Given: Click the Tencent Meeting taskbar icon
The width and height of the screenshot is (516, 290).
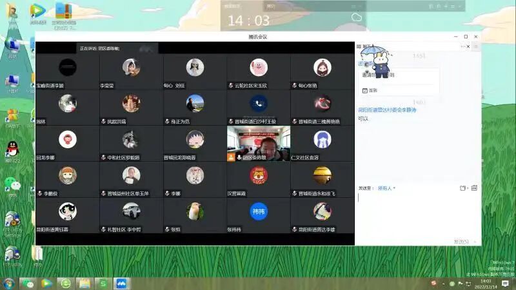Looking at the screenshot, I should click(x=122, y=284).
